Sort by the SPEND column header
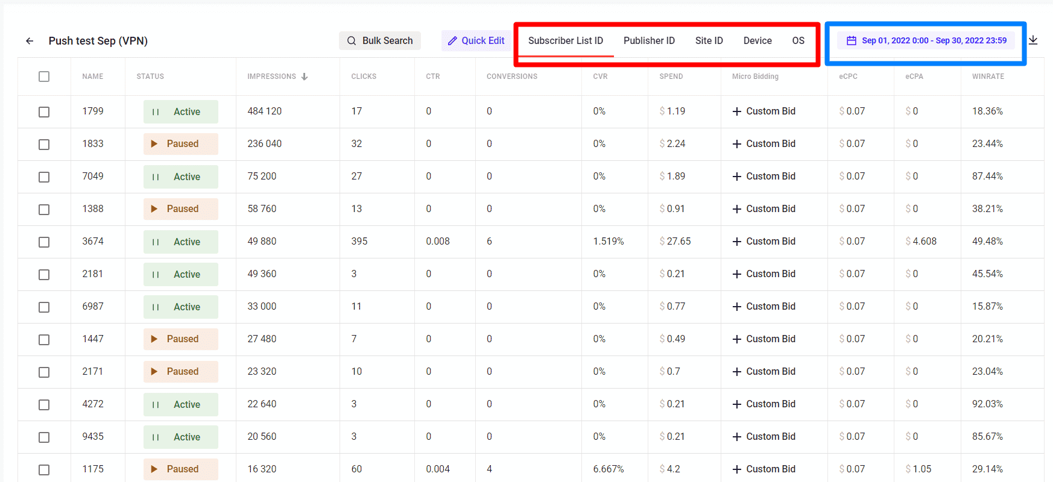This screenshot has height=482, width=1053. (x=671, y=77)
